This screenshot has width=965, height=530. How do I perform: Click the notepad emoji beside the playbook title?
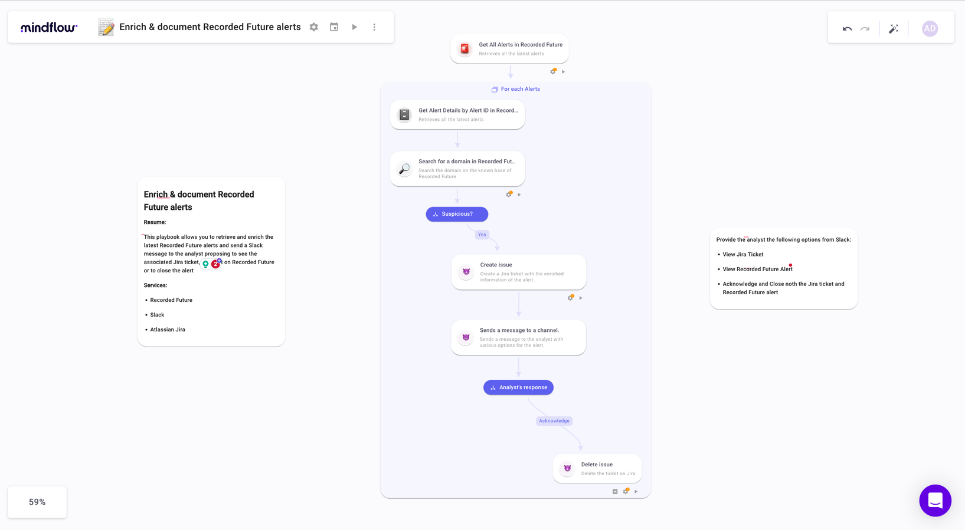tap(106, 27)
